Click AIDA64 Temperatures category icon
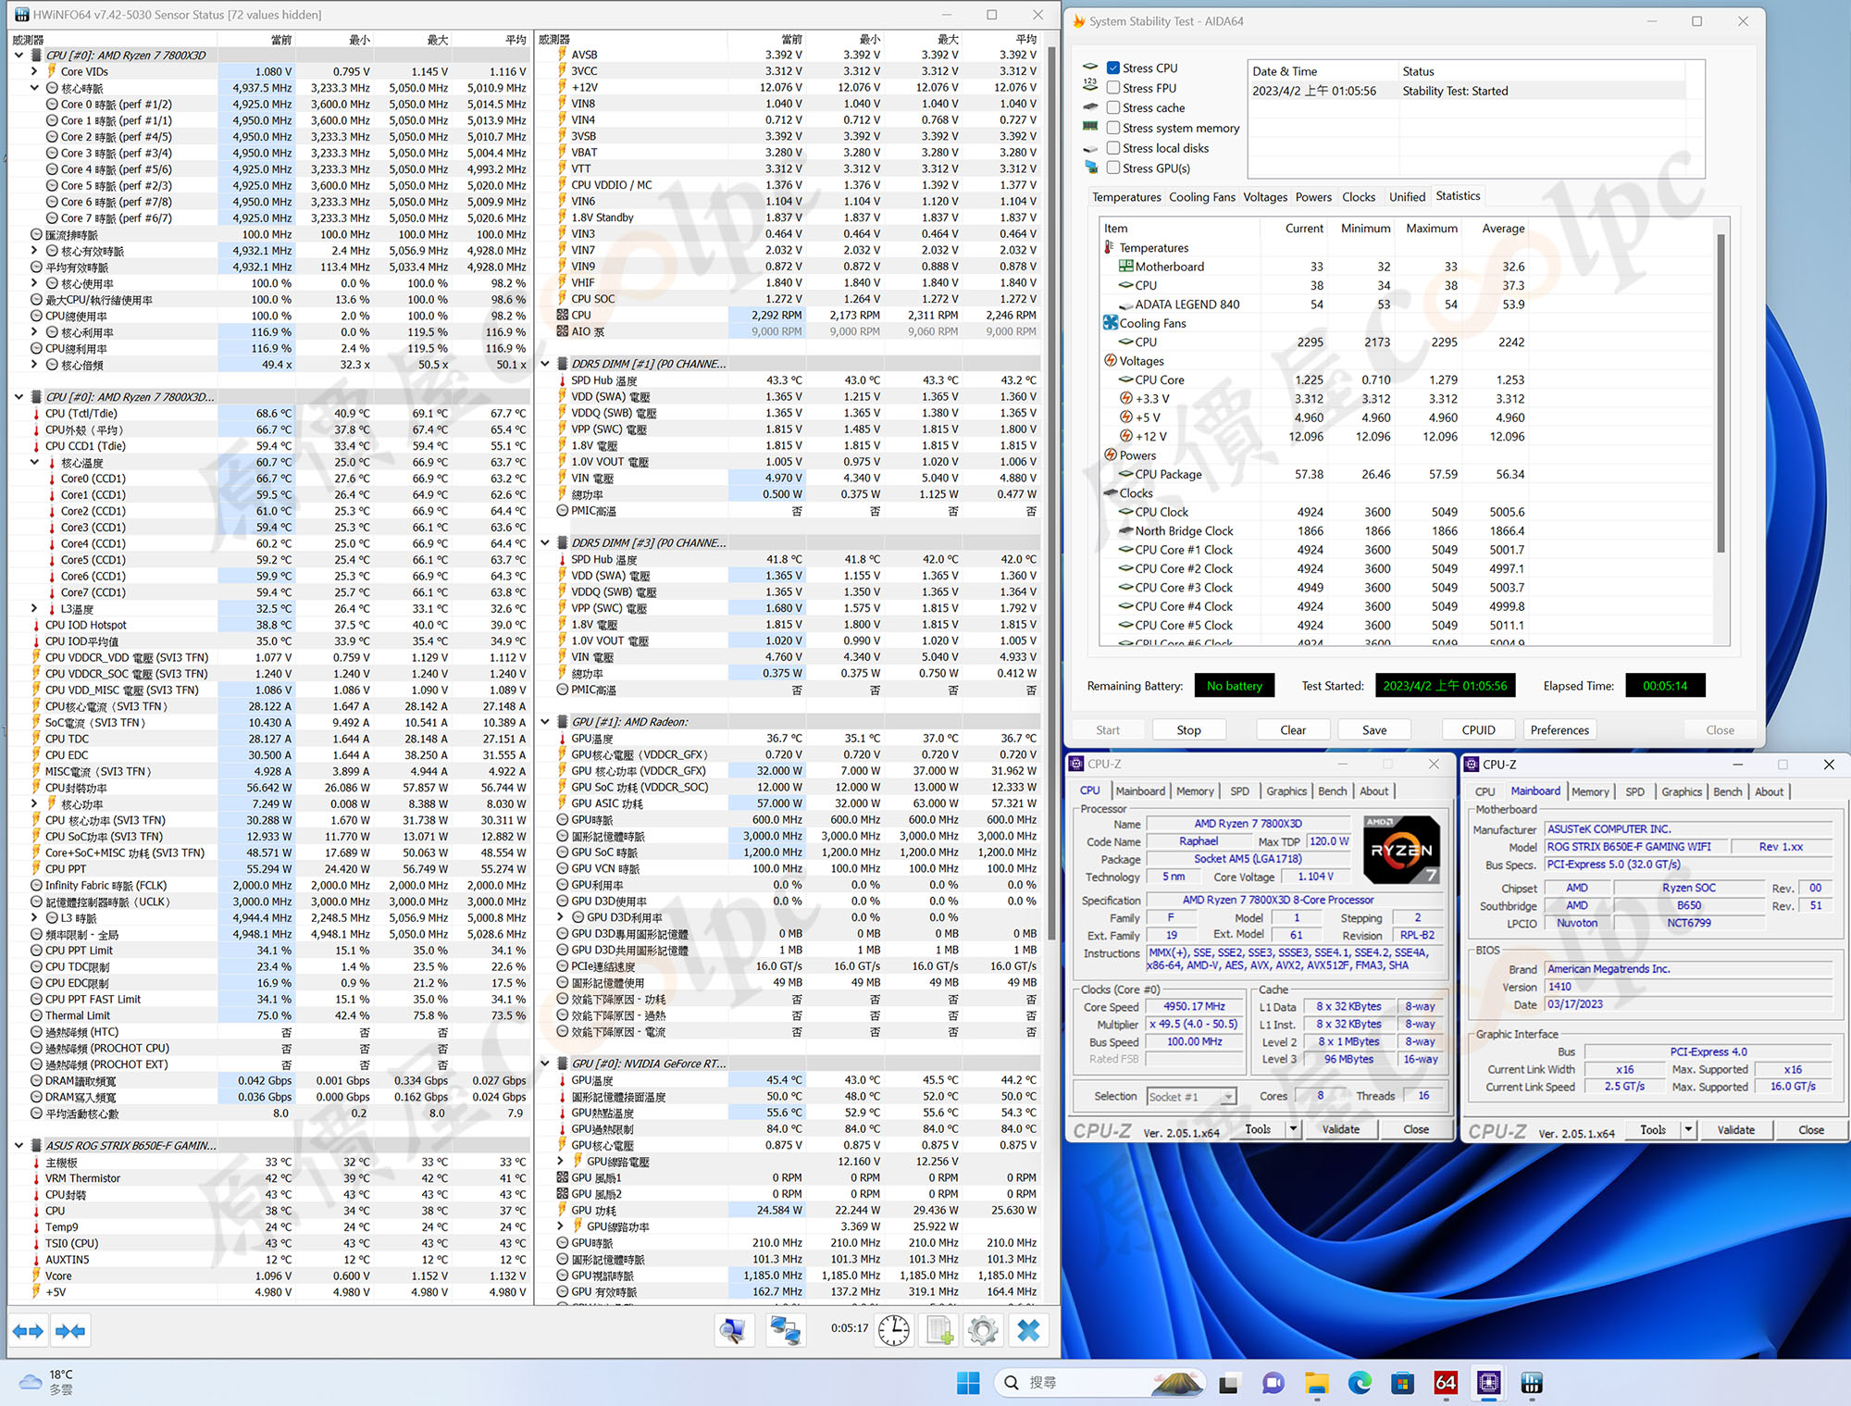Viewport: 1851px width, 1406px height. [1110, 247]
